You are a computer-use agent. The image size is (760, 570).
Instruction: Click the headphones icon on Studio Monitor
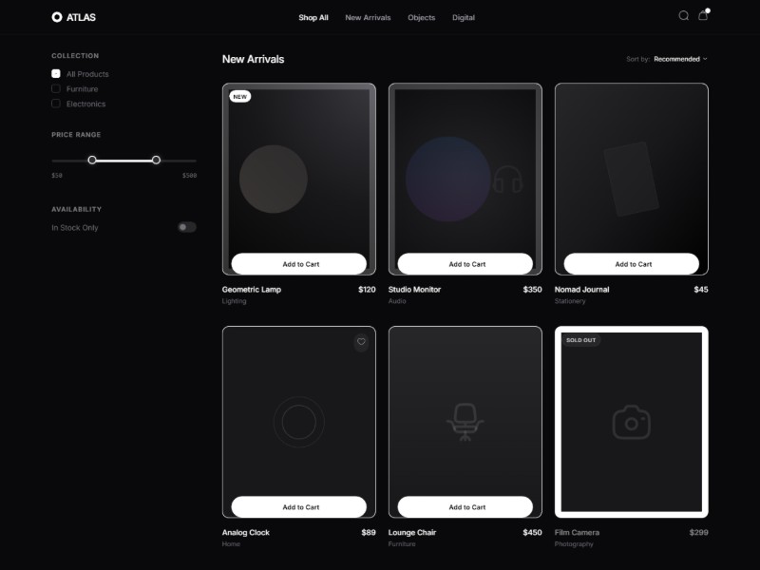(508, 180)
